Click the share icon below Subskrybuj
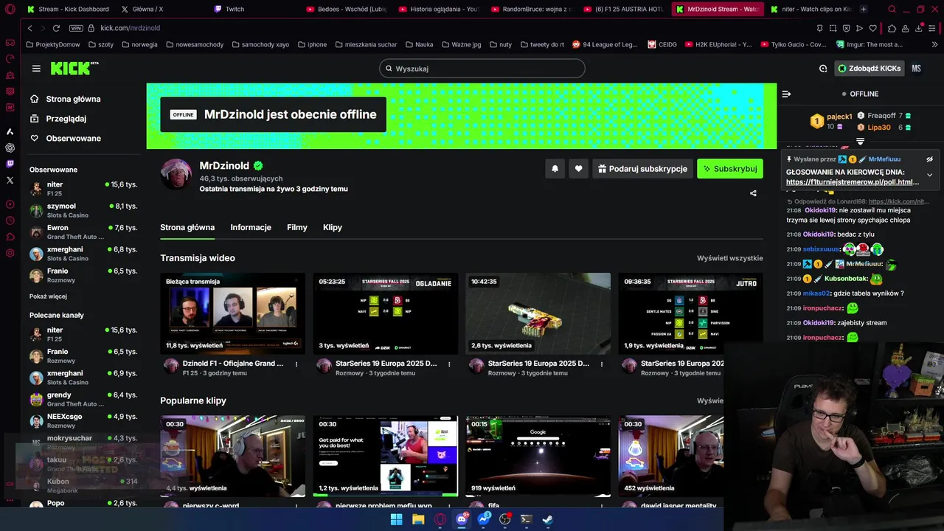 pos(753,193)
